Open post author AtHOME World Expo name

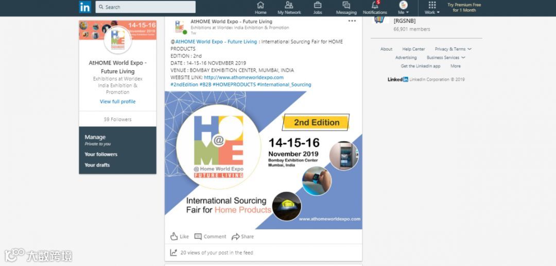click(232, 22)
